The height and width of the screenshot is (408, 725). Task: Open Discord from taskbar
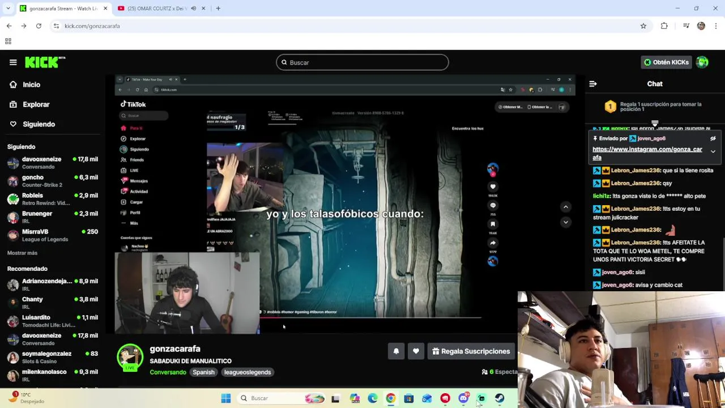click(x=463, y=398)
